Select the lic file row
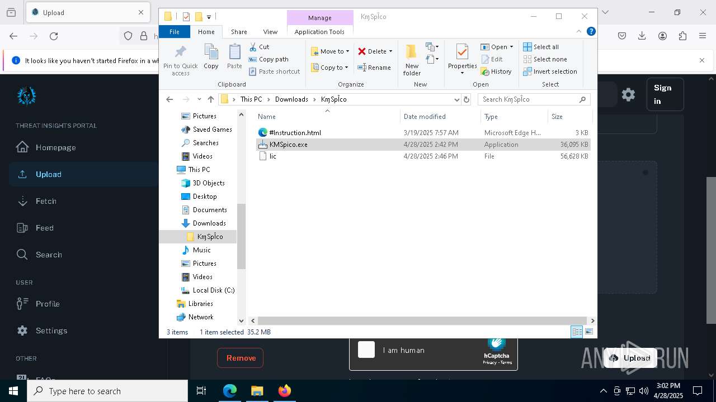 422,156
